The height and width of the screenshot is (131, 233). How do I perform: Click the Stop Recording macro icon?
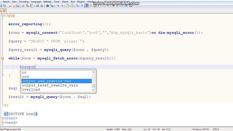pos(118,6)
